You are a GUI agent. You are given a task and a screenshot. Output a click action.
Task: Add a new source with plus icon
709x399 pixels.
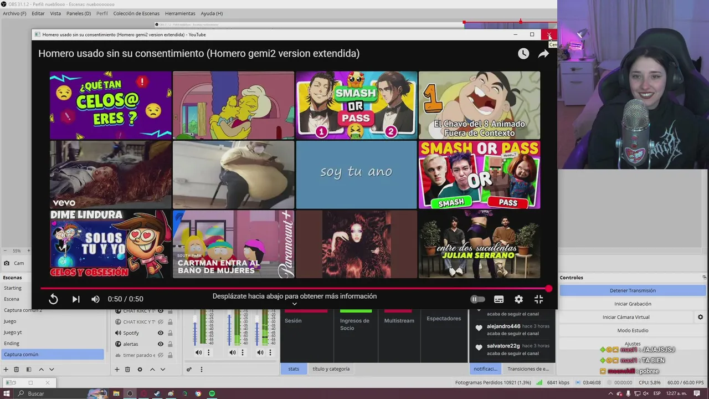[x=117, y=370]
